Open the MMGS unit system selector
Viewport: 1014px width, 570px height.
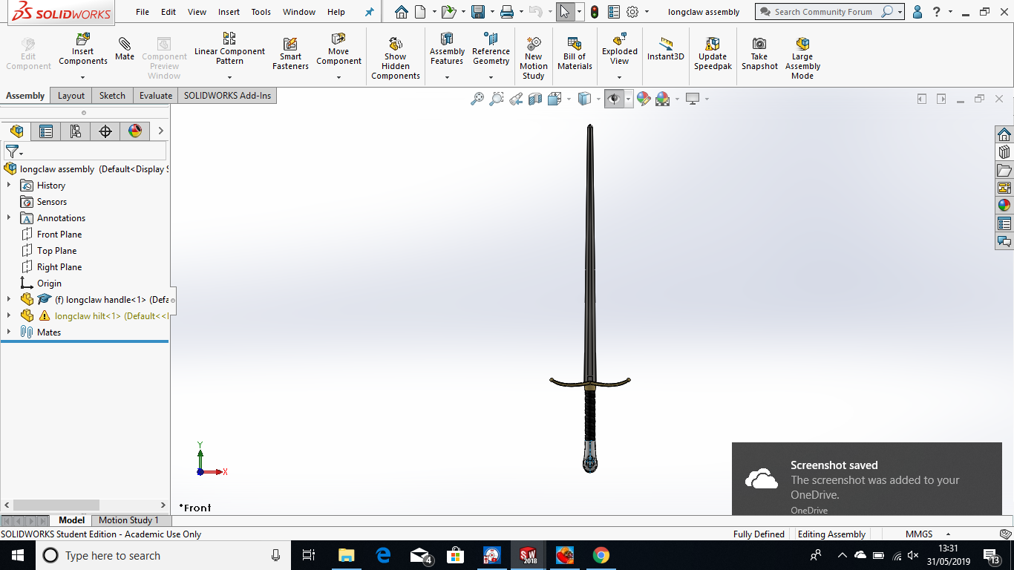pyautogui.click(x=928, y=534)
